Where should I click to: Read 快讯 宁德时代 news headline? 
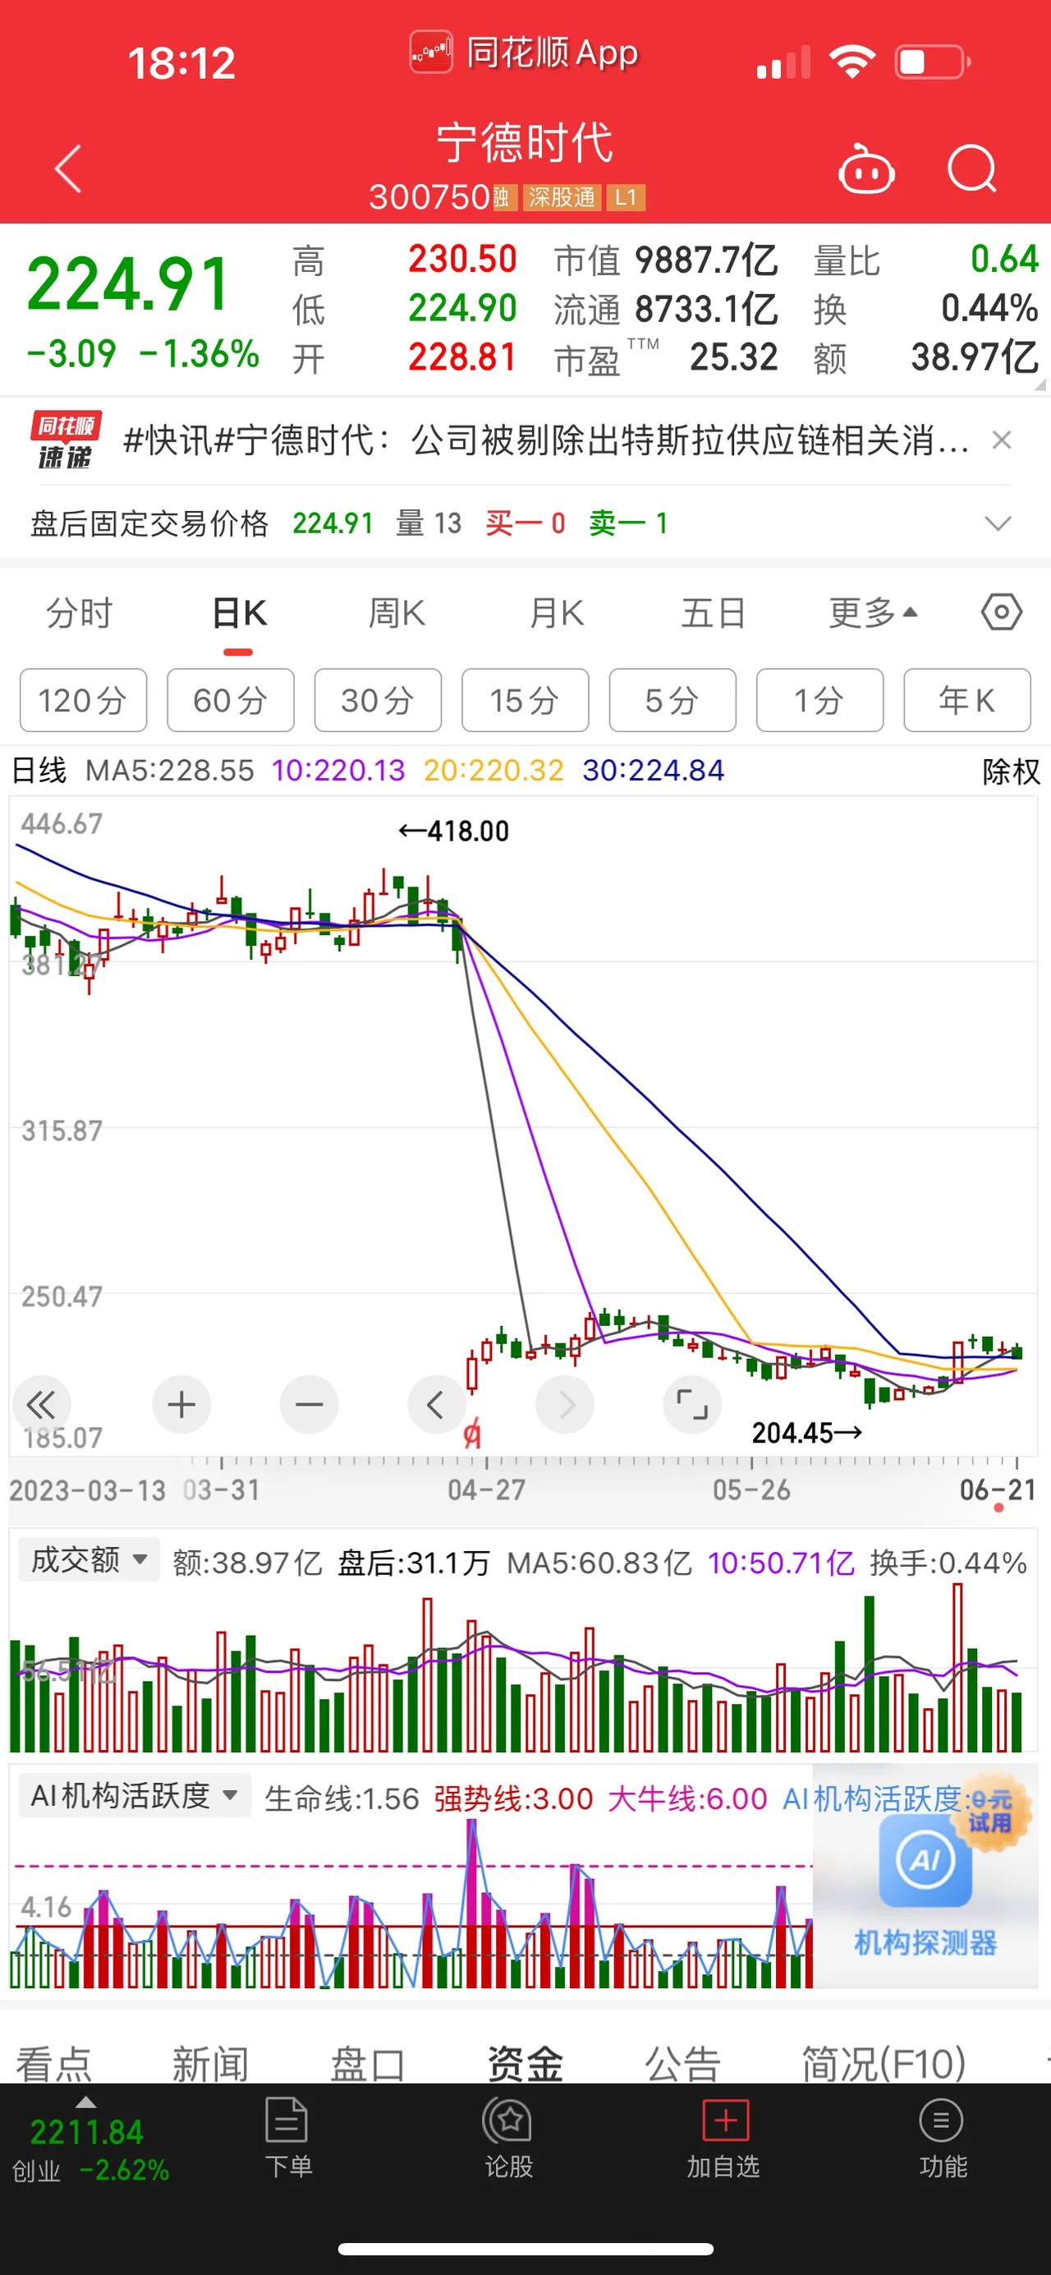click(x=546, y=440)
